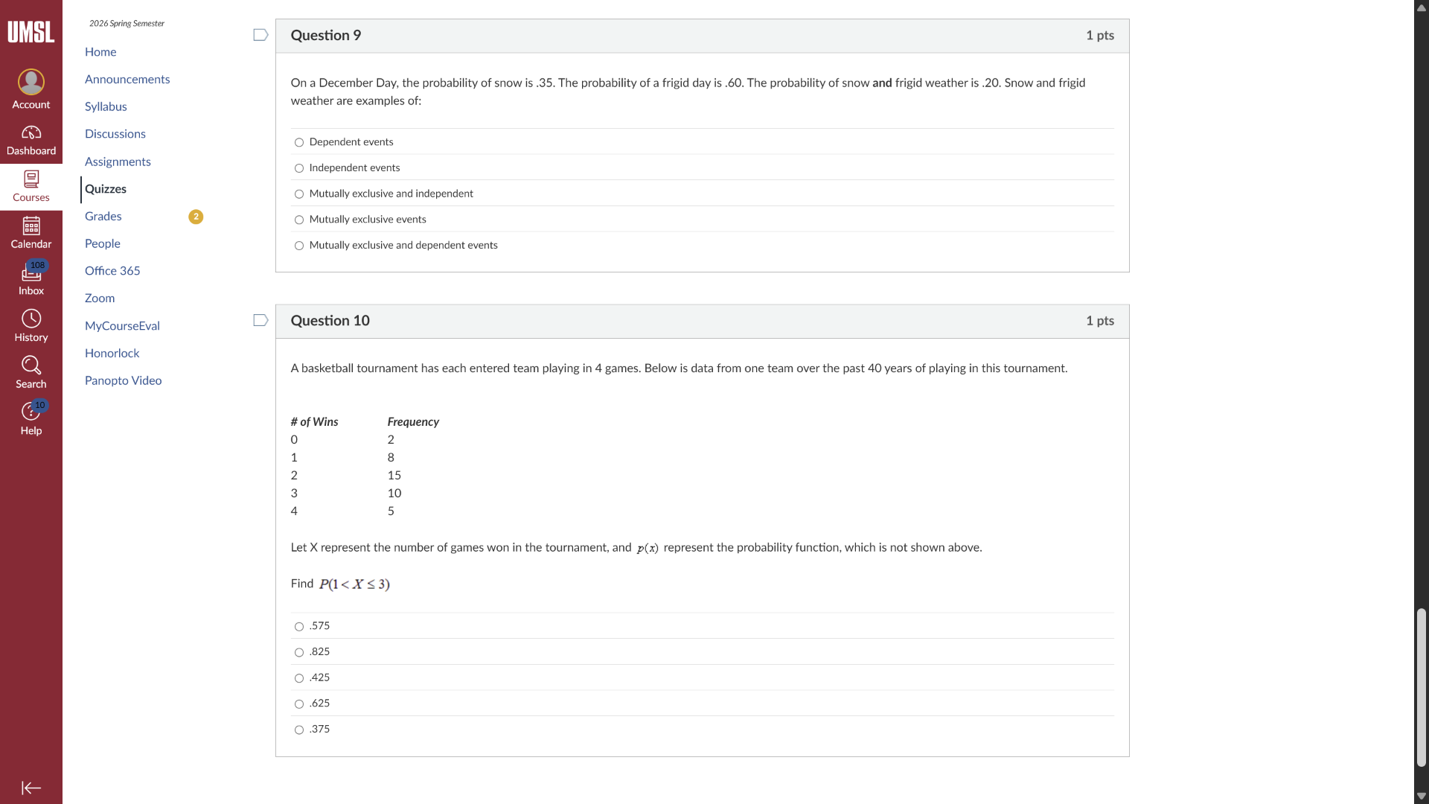The width and height of the screenshot is (1429, 804).
Task: Click the Search magnifier icon
Action: tap(31, 366)
